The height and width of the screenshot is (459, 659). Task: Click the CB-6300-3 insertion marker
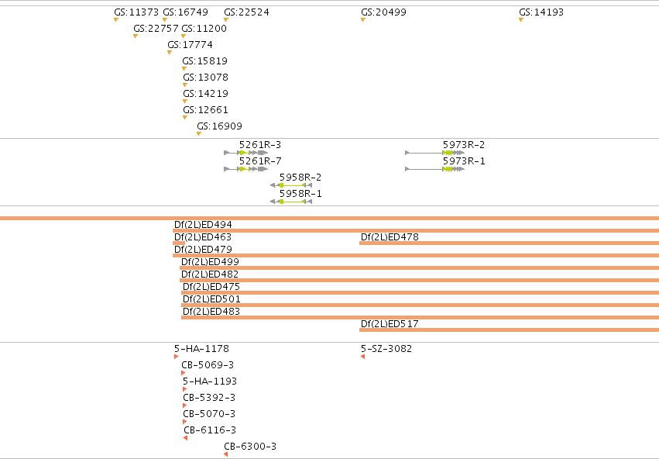225,454
